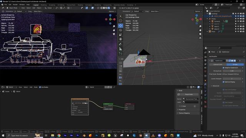The image size is (246, 138).
Task: Open the Object Data properties tab icon
Action: 205,98
